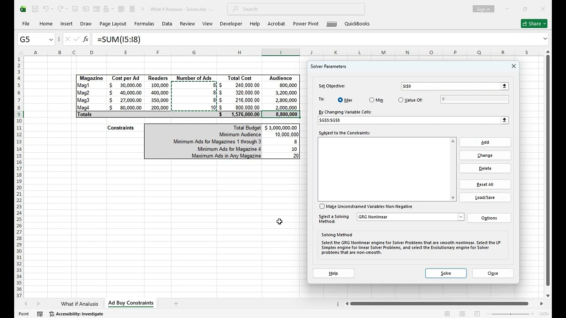Collapse Changing Variable Cells range selector arrow
Viewport: 566px width, 318px height.
505,120
